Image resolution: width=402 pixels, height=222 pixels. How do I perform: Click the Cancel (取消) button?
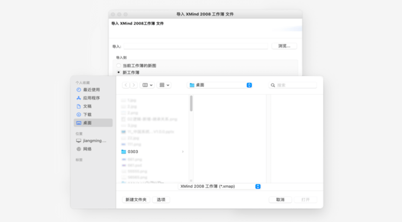point(280,200)
